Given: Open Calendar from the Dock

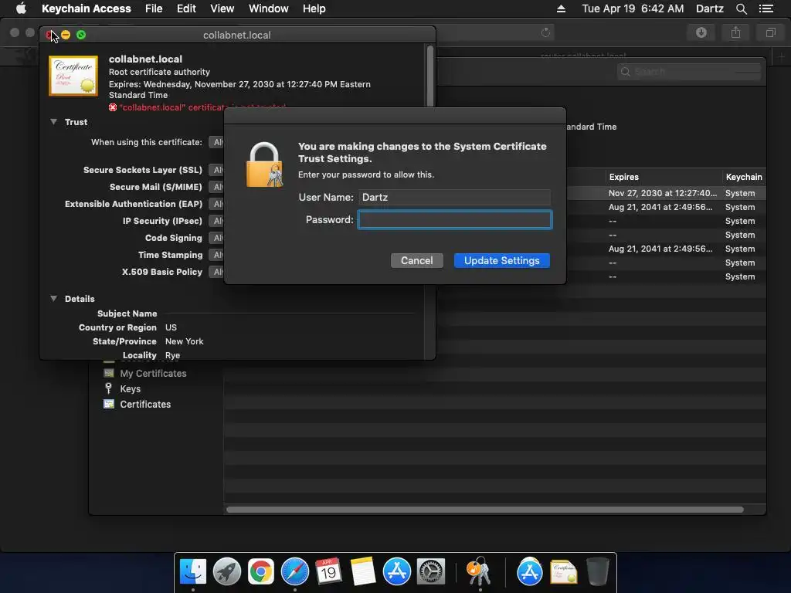Looking at the screenshot, I should coord(328,572).
